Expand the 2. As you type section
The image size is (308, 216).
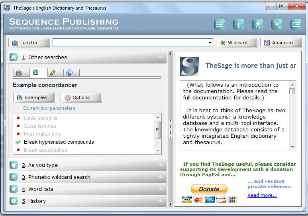(87, 165)
